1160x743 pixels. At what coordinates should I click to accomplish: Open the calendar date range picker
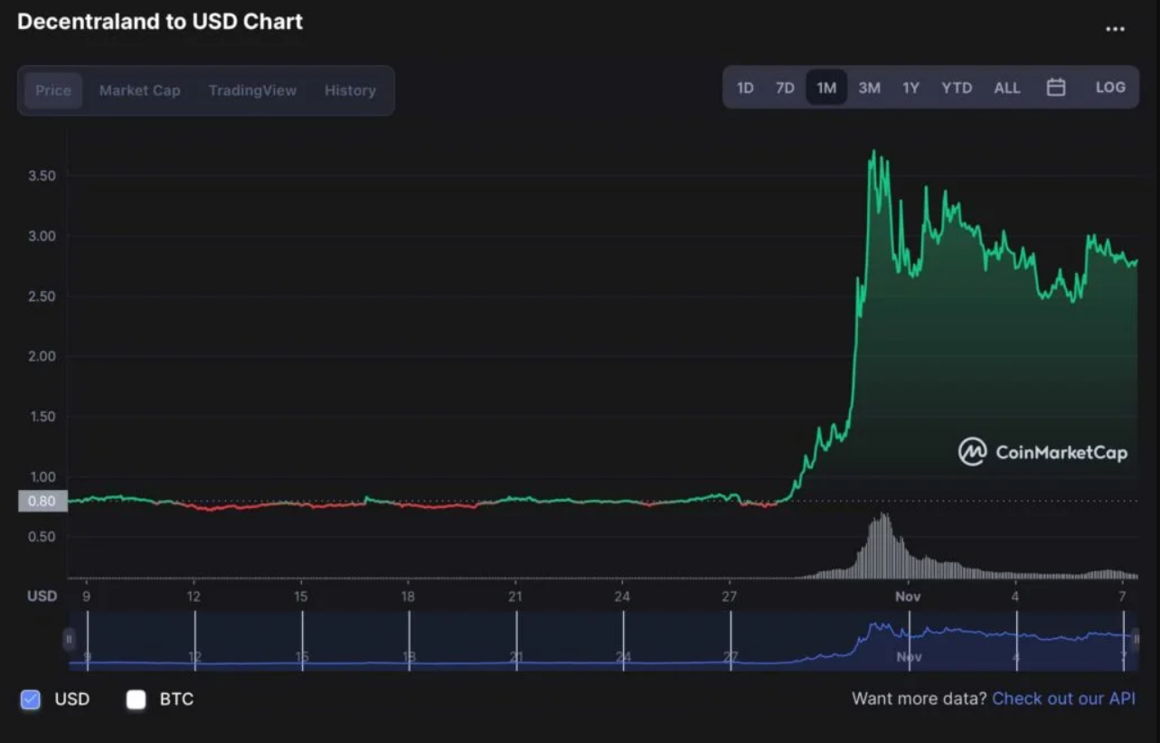click(x=1055, y=88)
